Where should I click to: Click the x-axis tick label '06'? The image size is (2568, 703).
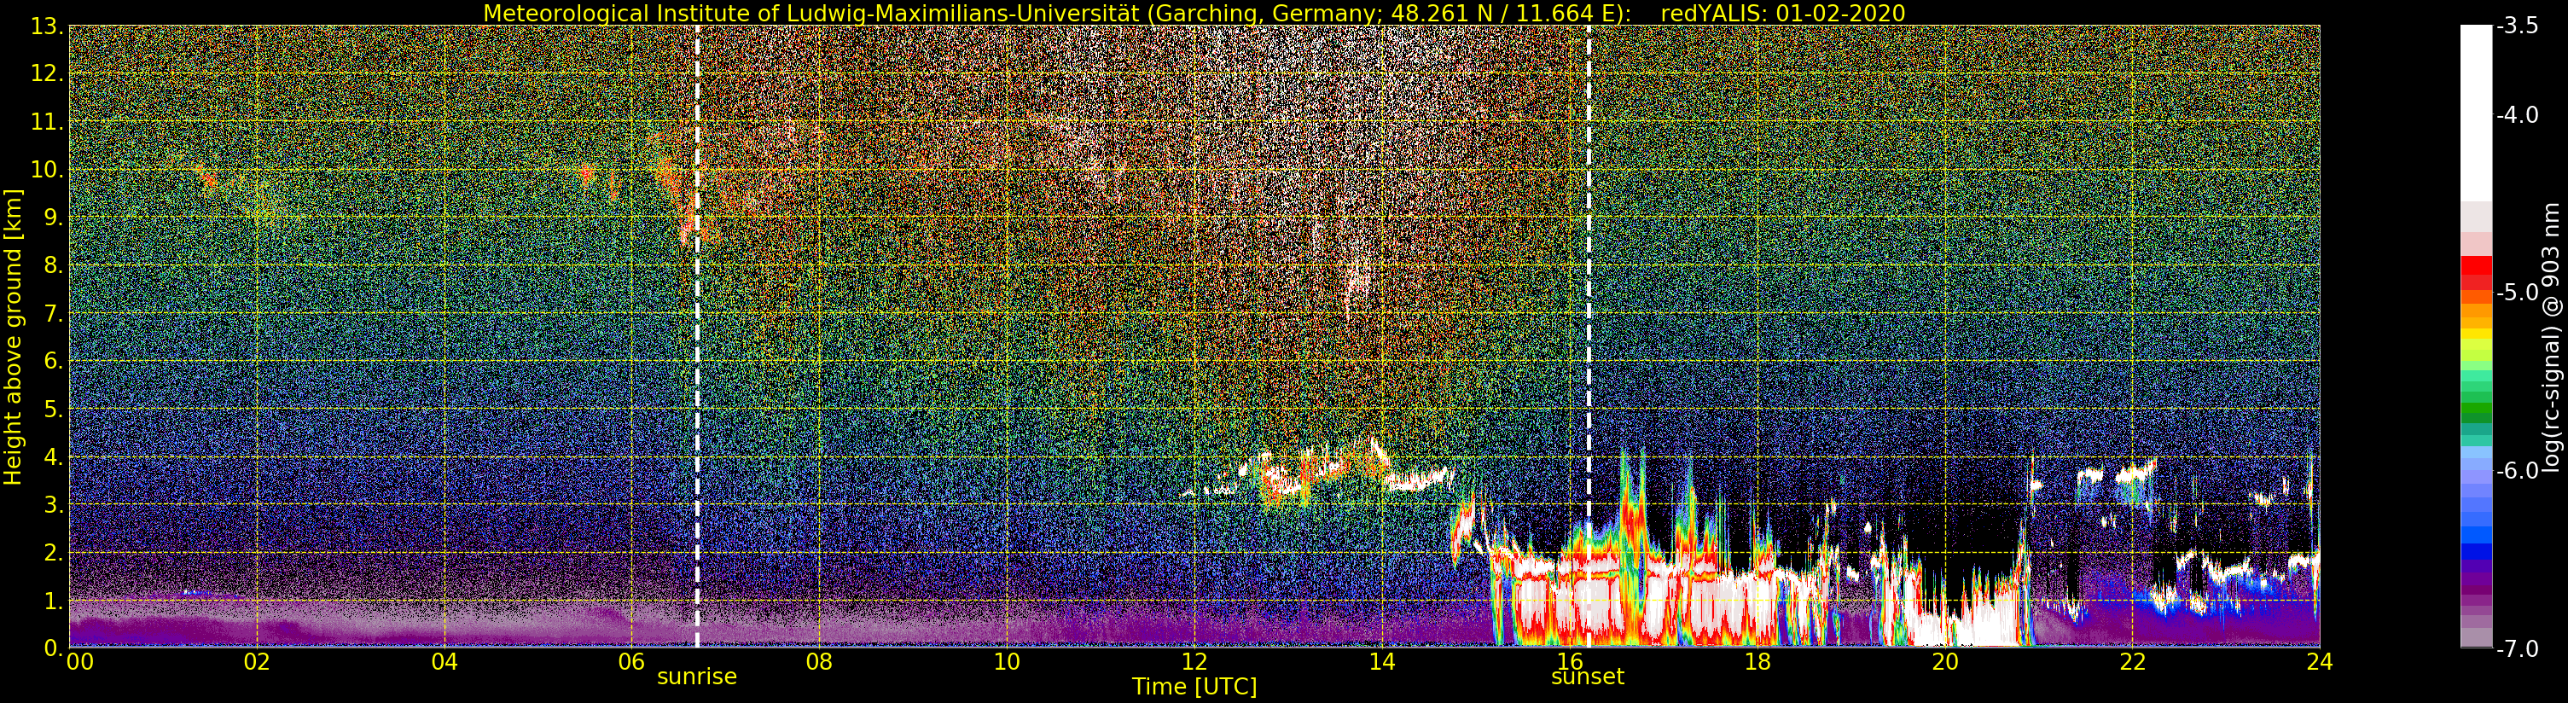pyautogui.click(x=631, y=662)
